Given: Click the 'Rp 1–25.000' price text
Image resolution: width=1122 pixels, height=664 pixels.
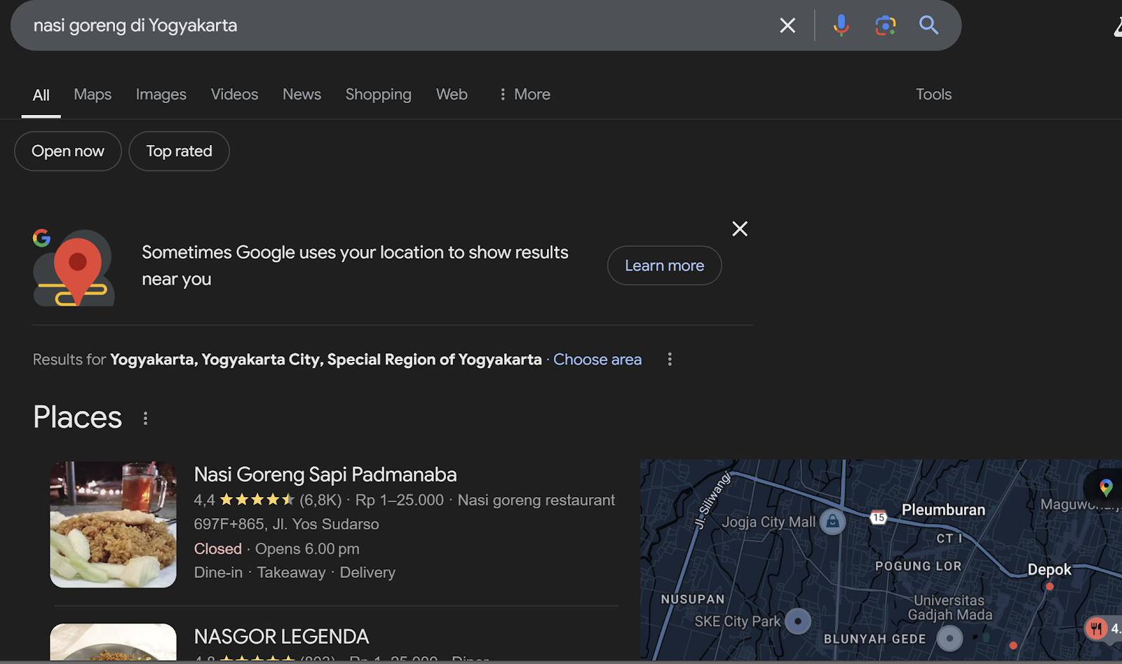Looking at the screenshot, I should point(400,500).
